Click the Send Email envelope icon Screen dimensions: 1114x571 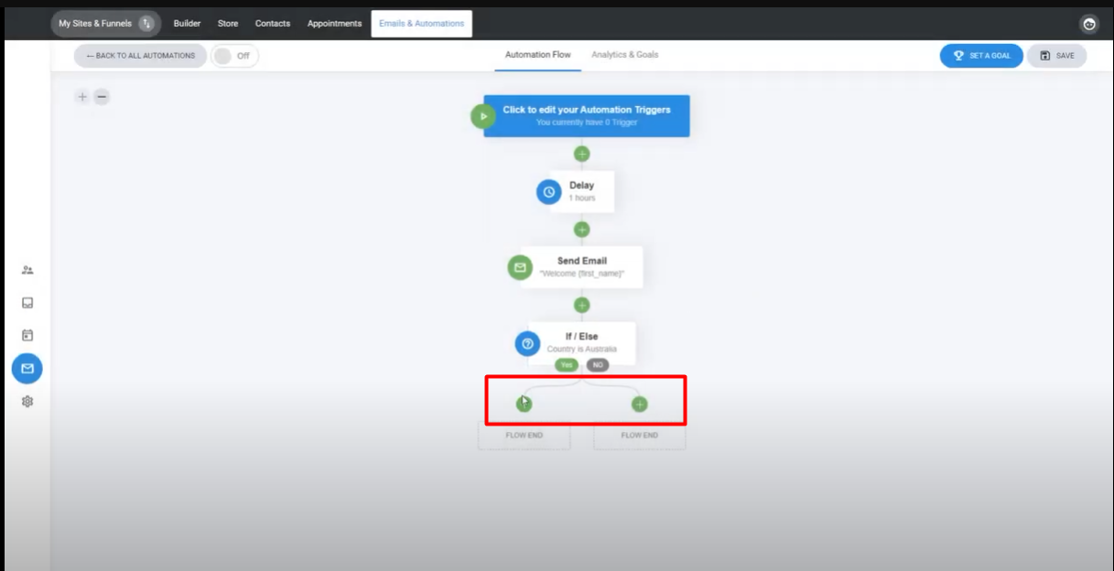[x=520, y=267]
